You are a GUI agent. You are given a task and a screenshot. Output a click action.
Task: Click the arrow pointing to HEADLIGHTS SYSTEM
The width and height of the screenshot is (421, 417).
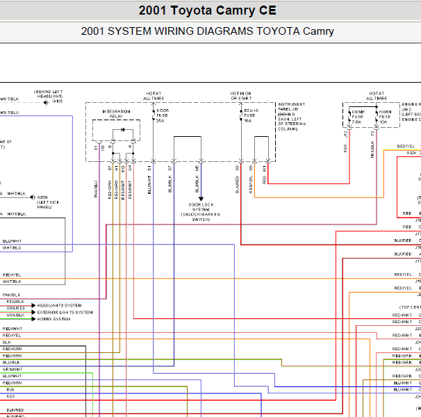point(33,306)
